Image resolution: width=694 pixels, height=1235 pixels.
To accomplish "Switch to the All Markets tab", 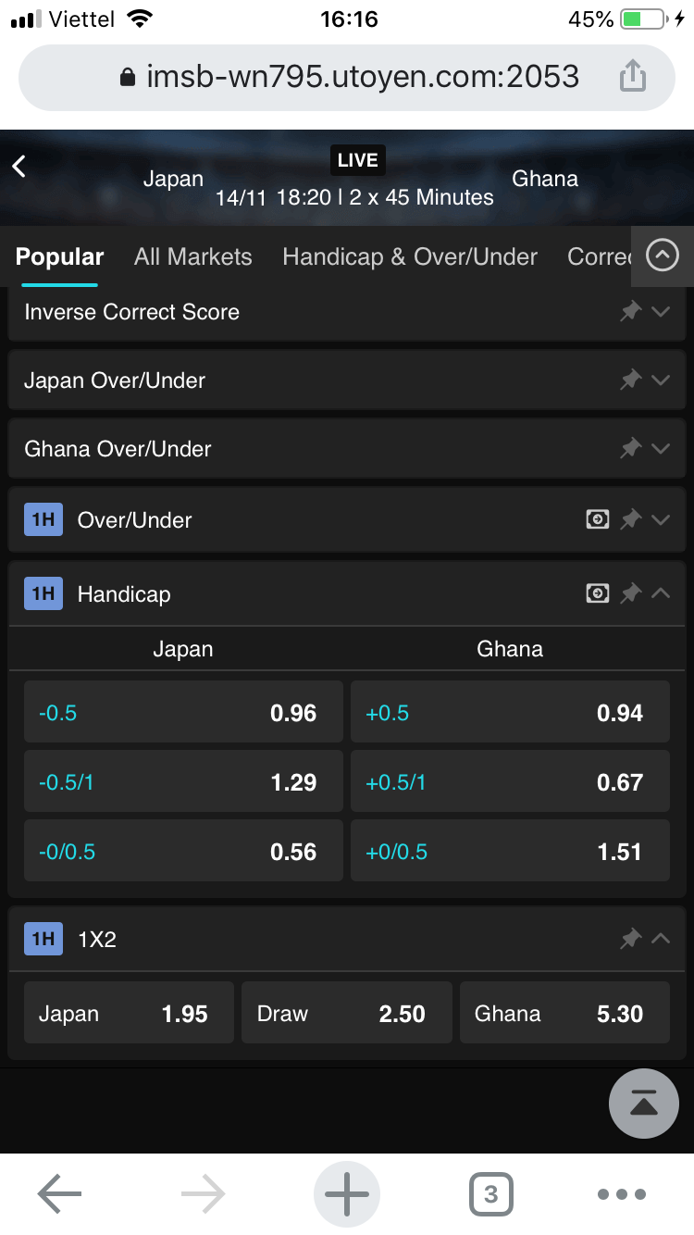I will [x=192, y=256].
